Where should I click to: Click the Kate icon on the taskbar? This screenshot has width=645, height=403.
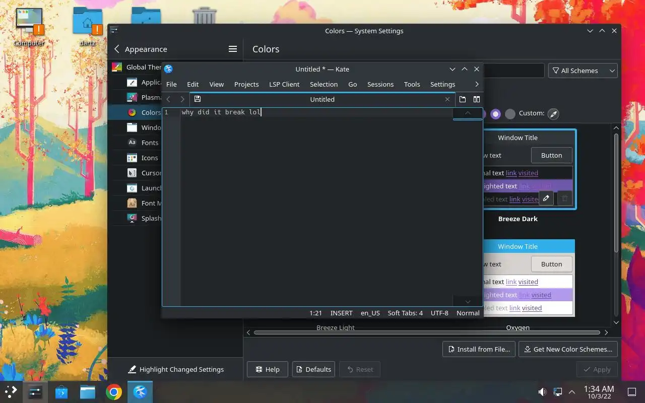140,391
